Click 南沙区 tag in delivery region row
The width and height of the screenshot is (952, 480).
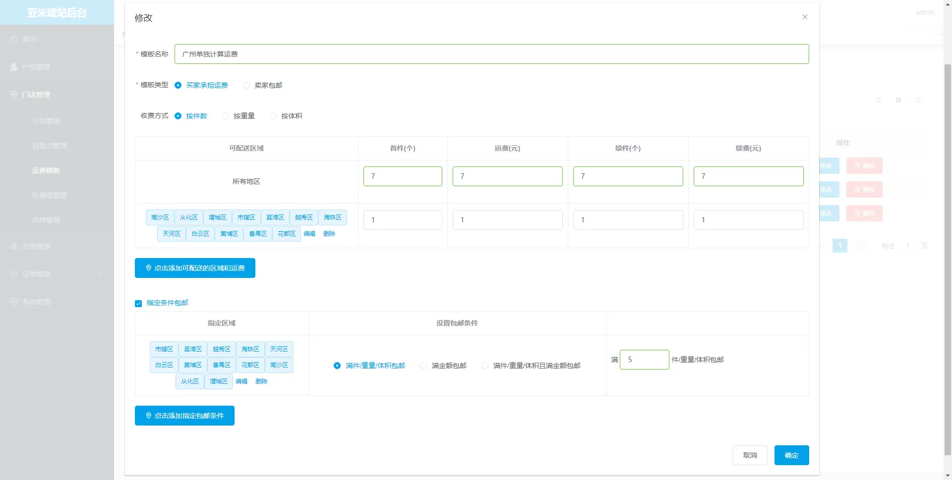pos(160,217)
